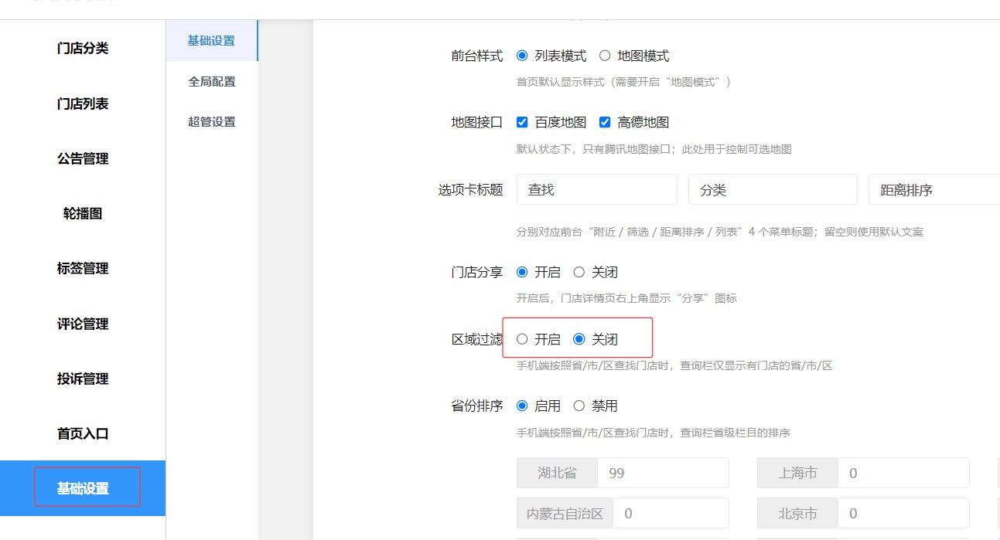The width and height of the screenshot is (1000, 540).
Task: Open 标签管理 page
Action: [83, 269]
